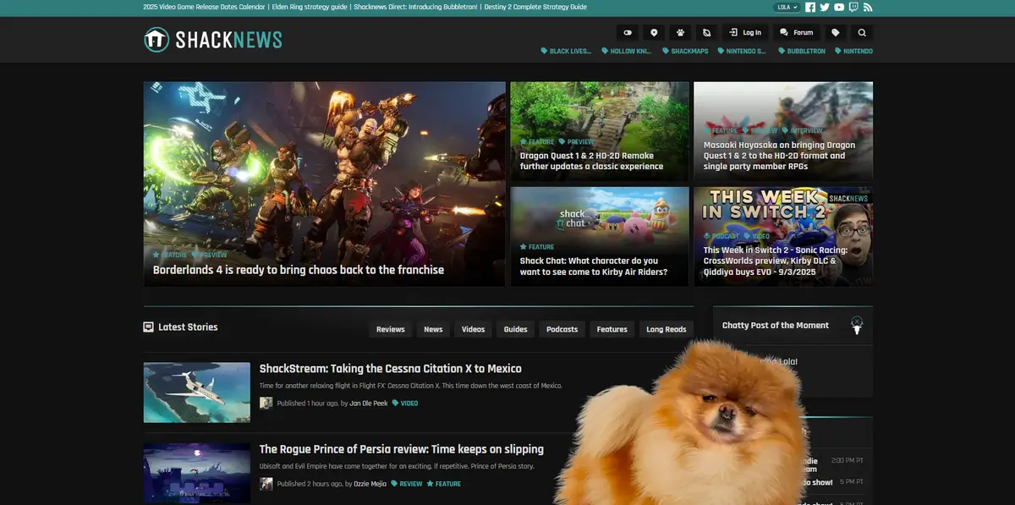Screen dimensions: 1015x505
Task: Open Shack Chat Kirby Air Riders headline
Action: click(594, 266)
